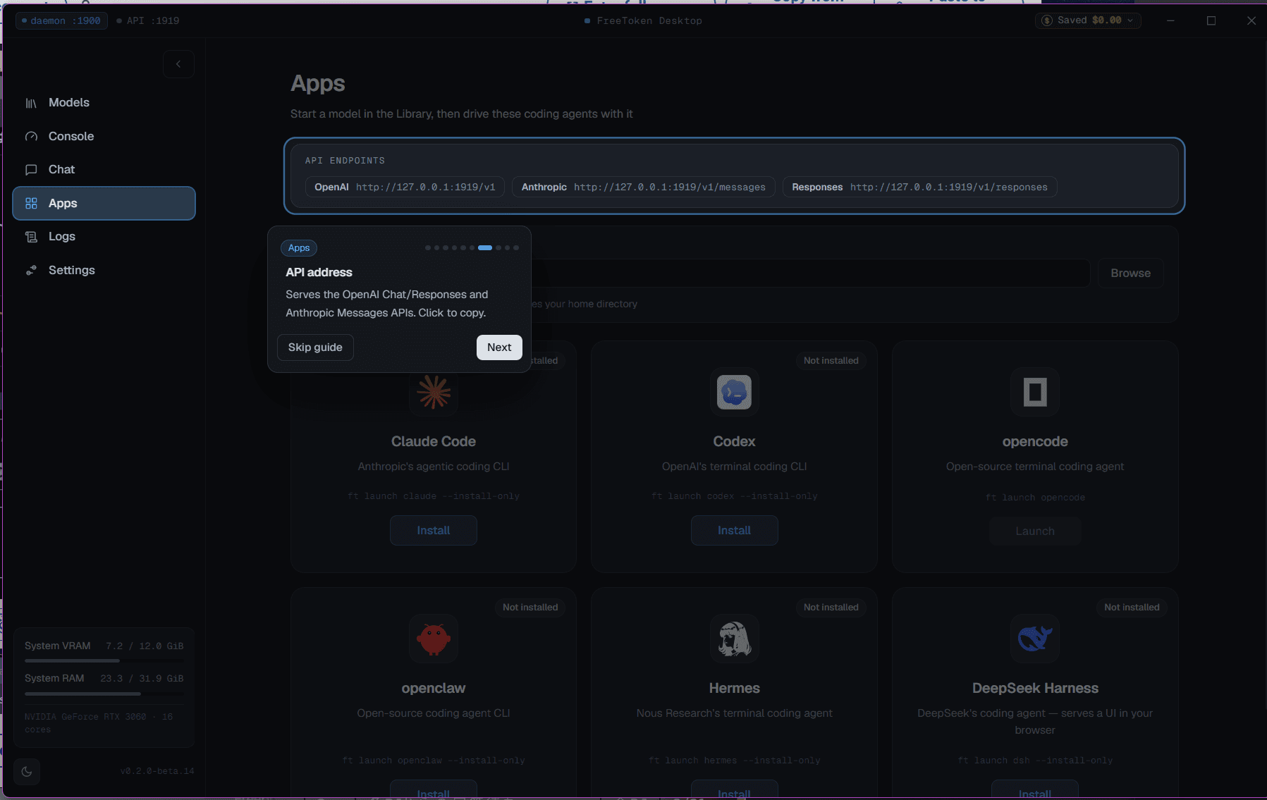Click the Browse button
1267x800 pixels.
click(1130, 273)
